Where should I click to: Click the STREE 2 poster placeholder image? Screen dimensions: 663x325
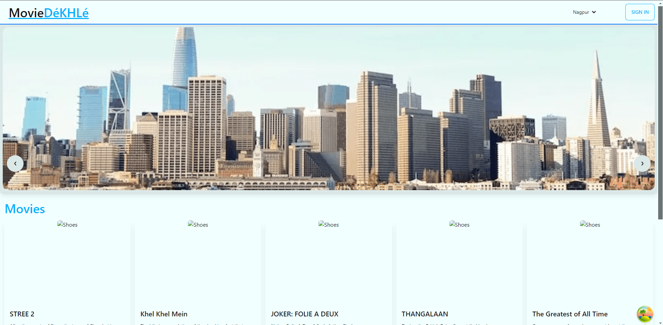tap(67, 225)
